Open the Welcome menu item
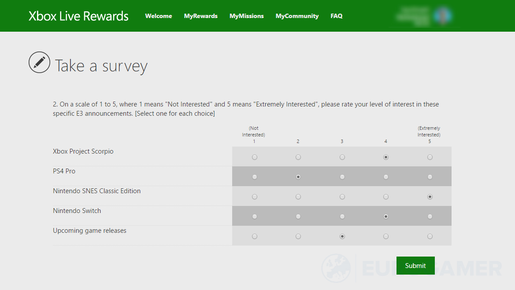The image size is (515, 290). (159, 16)
